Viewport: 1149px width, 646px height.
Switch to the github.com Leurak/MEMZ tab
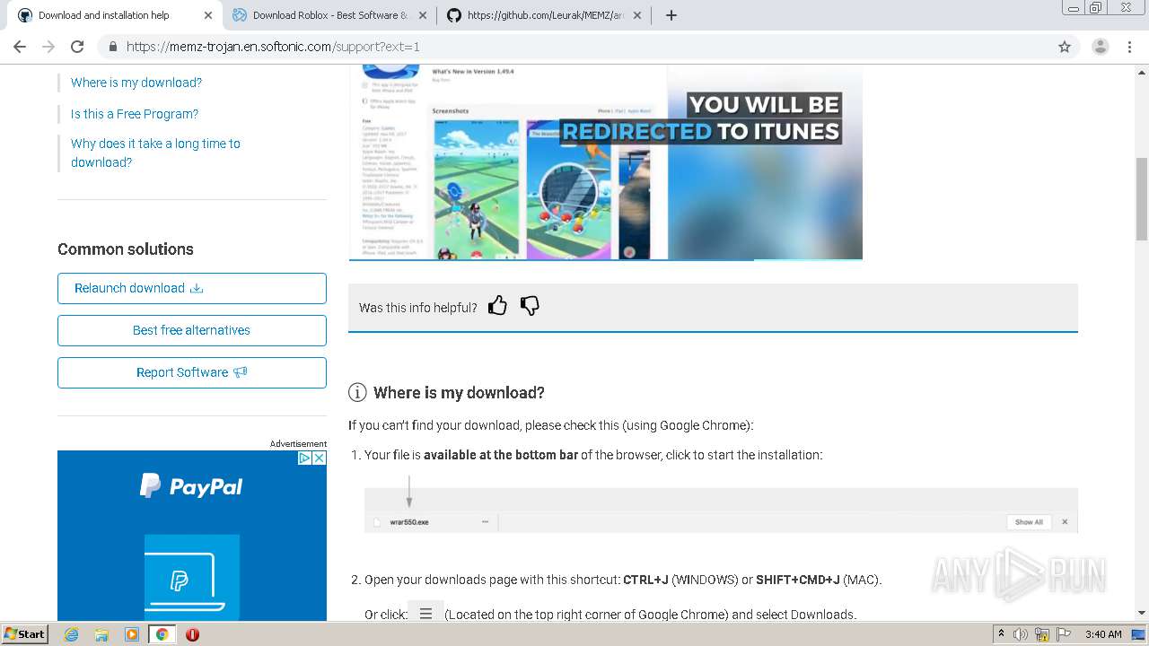click(546, 15)
